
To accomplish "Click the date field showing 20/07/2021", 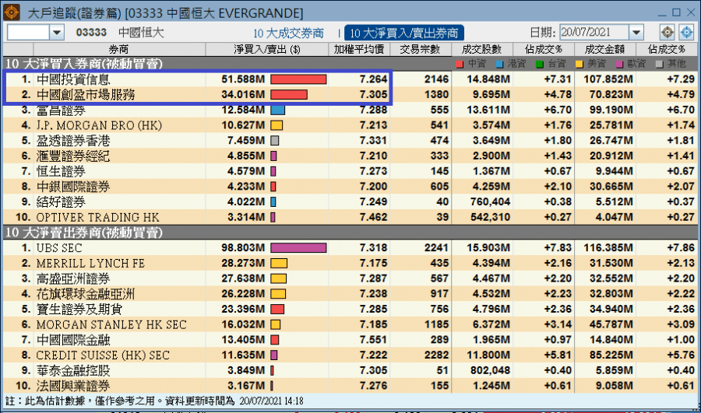I will pyautogui.click(x=594, y=33).
